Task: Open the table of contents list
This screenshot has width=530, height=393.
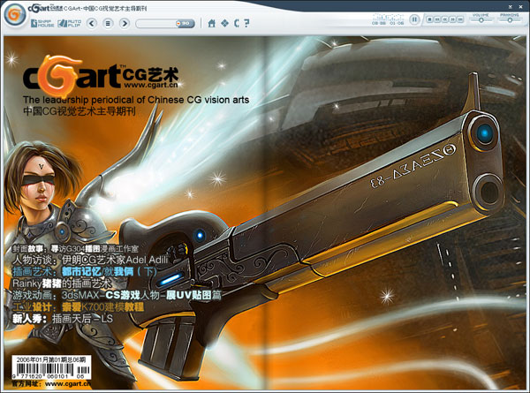Action: tap(108, 23)
